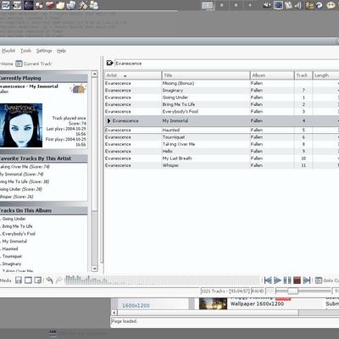Click the Album column header
Image resolution: width=339 pixels, height=339 pixels.
[272, 75]
